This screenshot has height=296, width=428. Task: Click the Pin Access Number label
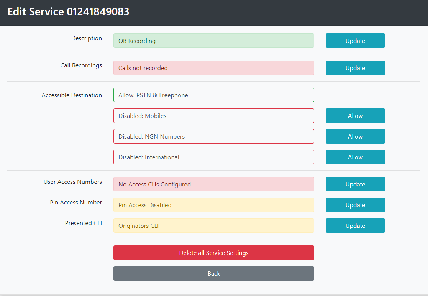click(x=76, y=203)
